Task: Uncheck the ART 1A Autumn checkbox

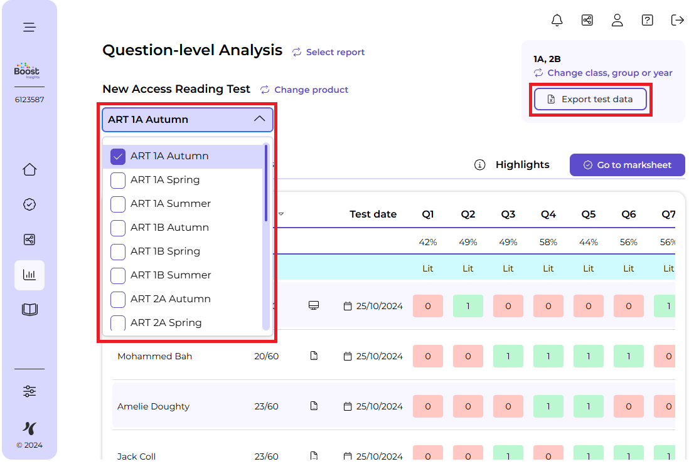Action: (118, 156)
